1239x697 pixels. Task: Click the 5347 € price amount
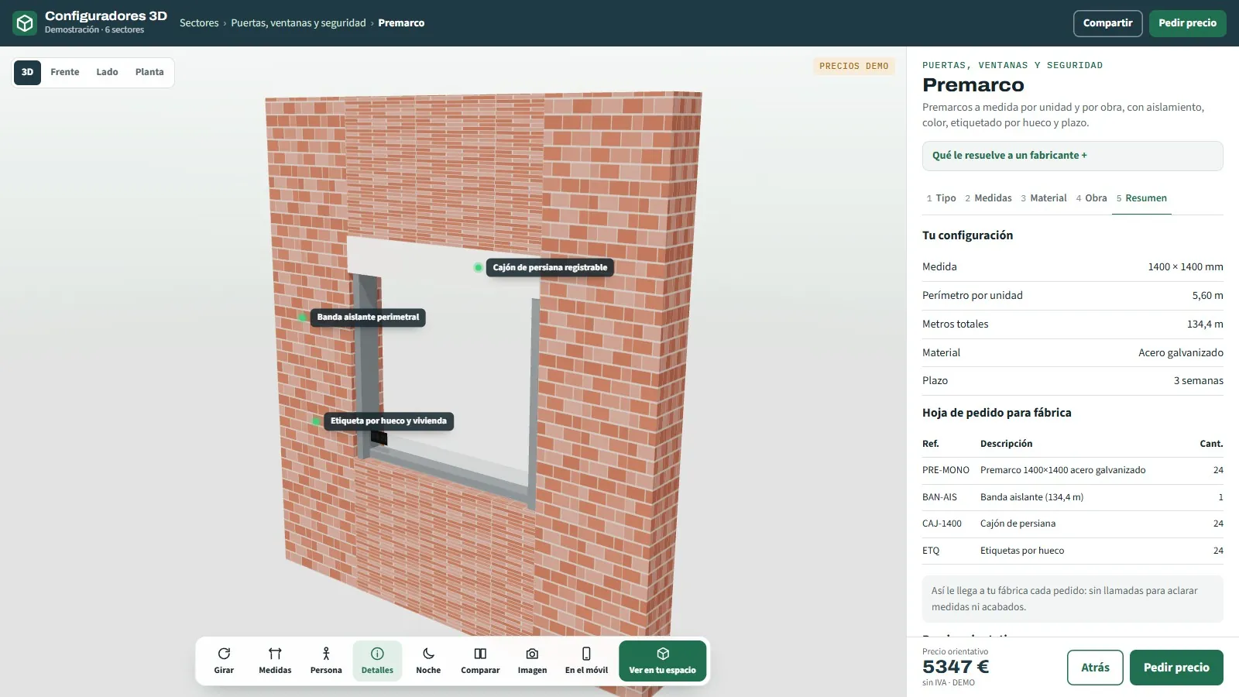tap(956, 667)
